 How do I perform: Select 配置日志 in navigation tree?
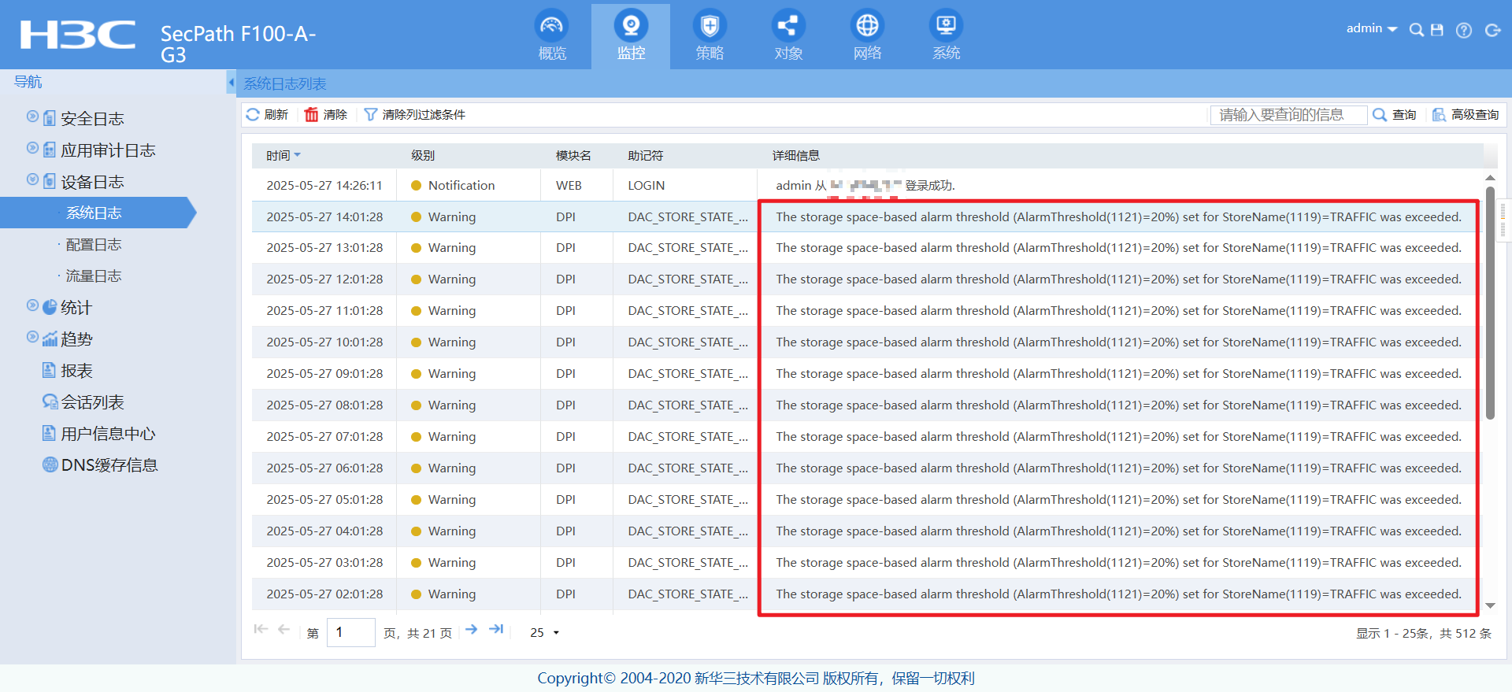point(94,245)
